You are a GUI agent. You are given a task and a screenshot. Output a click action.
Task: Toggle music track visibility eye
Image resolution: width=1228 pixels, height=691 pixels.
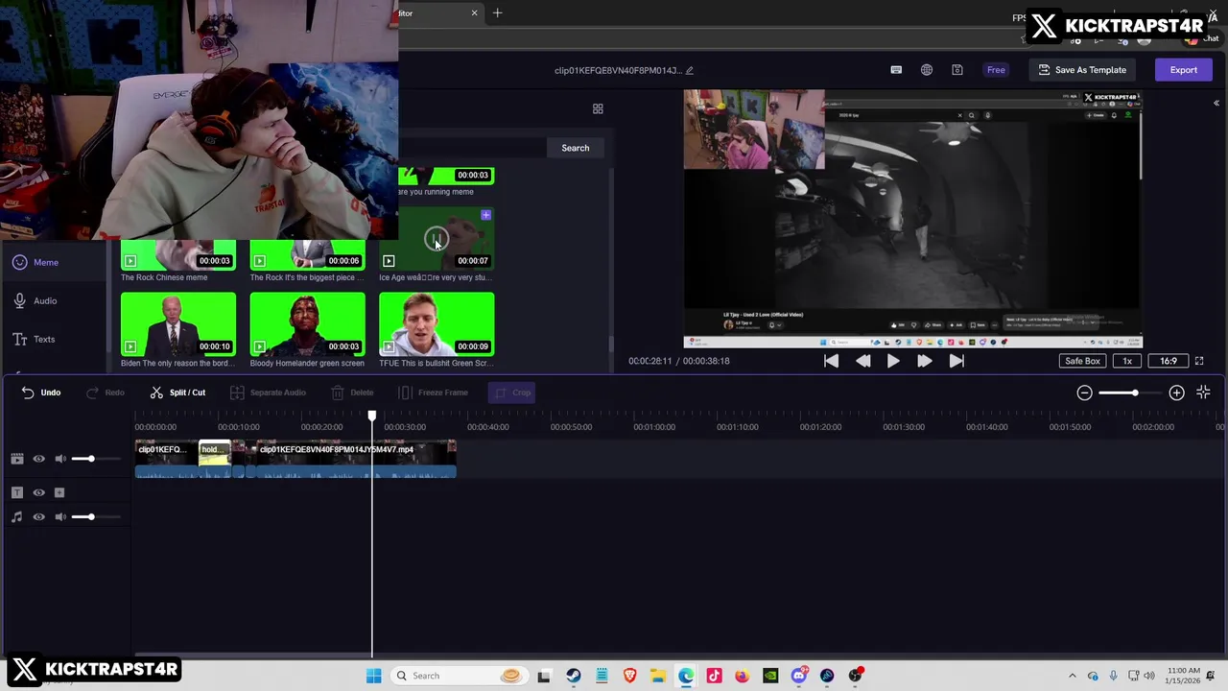pyautogui.click(x=39, y=517)
